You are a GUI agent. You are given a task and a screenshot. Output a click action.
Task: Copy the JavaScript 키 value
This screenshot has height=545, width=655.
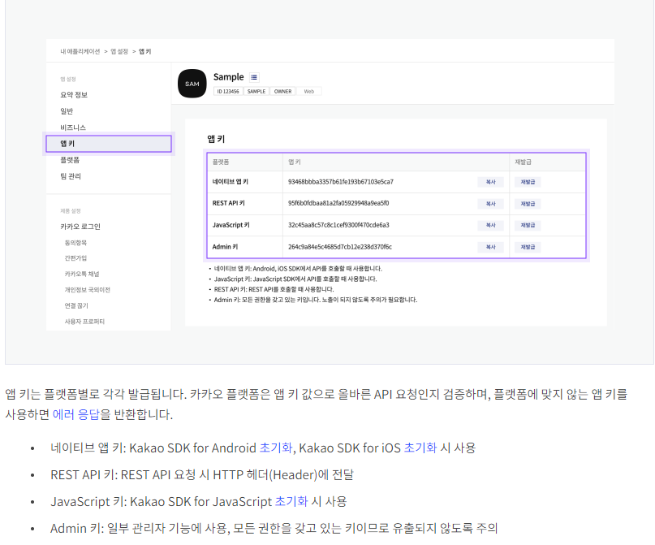point(490,225)
